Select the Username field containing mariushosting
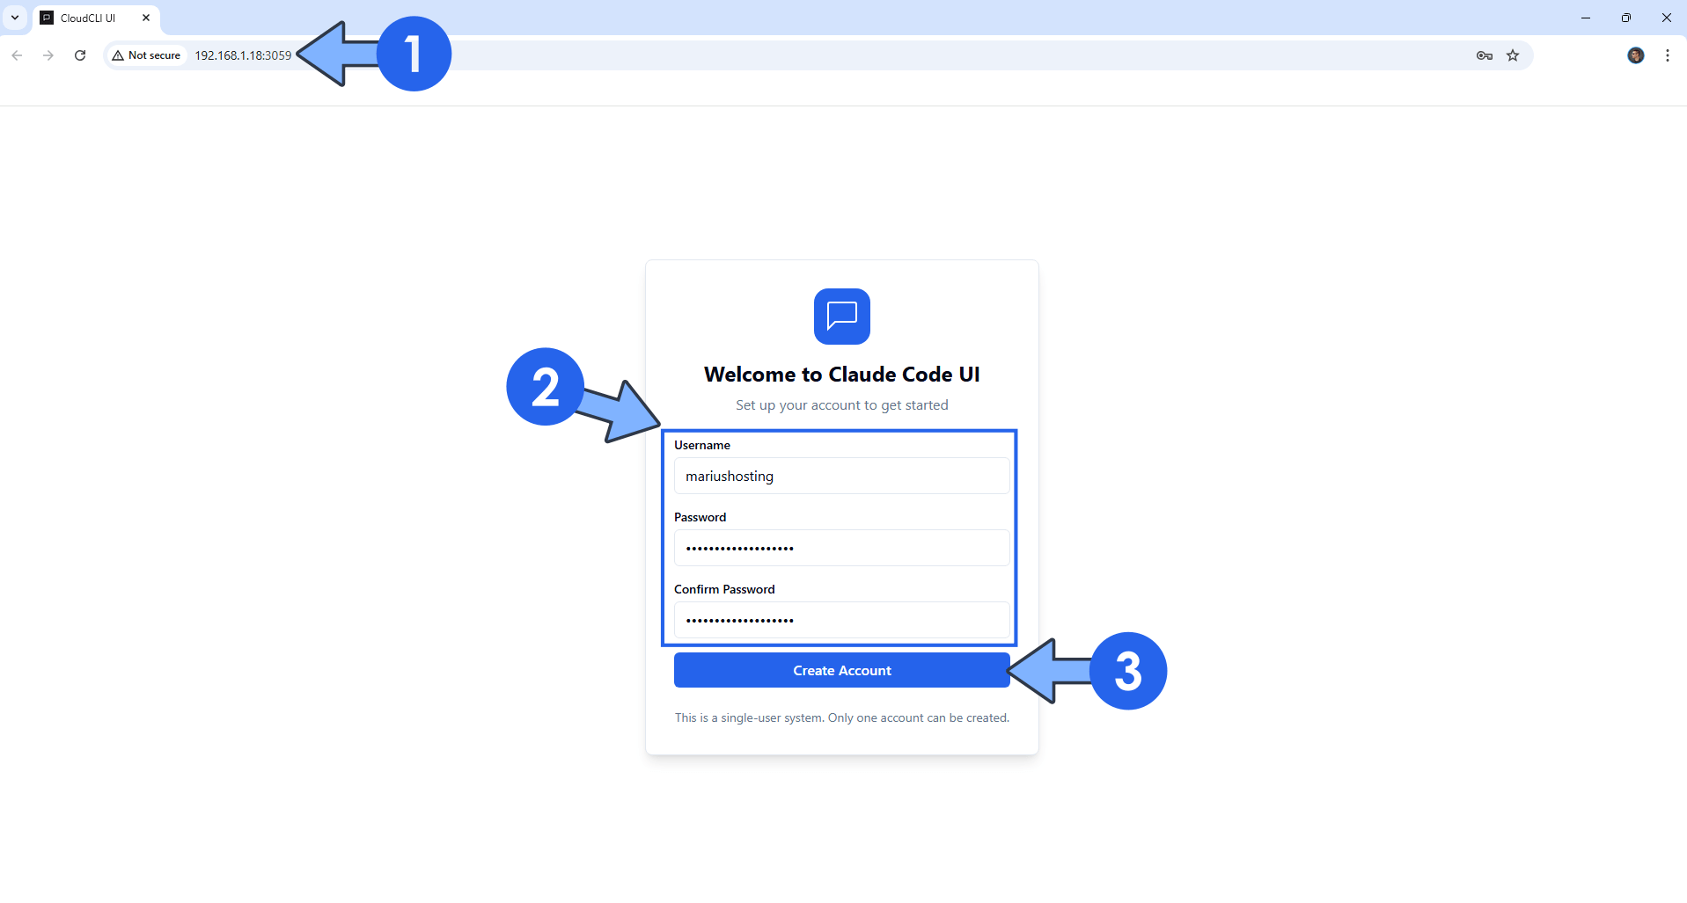The height and width of the screenshot is (903, 1687). click(841, 476)
